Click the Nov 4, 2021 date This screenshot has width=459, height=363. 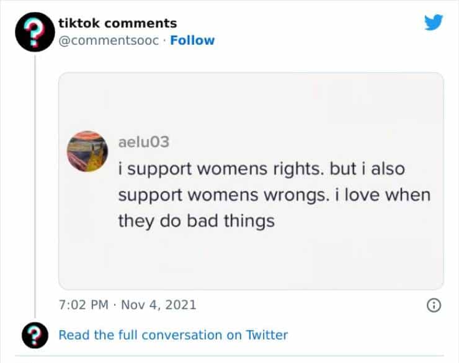click(x=158, y=305)
